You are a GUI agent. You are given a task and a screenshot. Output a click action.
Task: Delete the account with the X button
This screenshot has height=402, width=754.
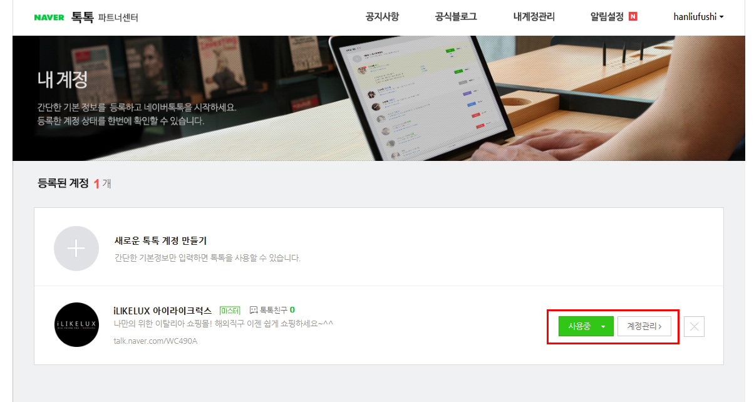click(695, 326)
